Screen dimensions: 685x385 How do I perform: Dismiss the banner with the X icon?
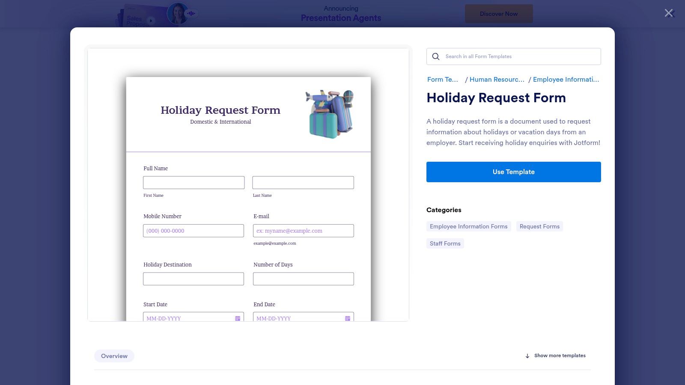pos(669,13)
